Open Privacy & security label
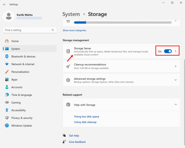185x148 pixels. (22, 118)
